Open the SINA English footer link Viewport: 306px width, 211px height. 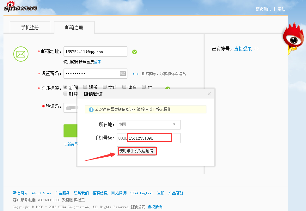pos(142,193)
